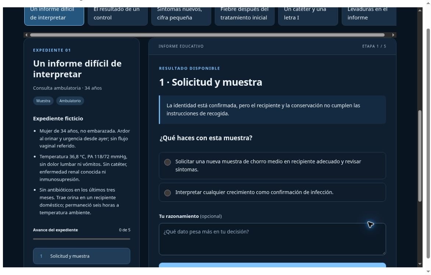Open the "Un informe difícil de interpretar" tab

pos(54,16)
